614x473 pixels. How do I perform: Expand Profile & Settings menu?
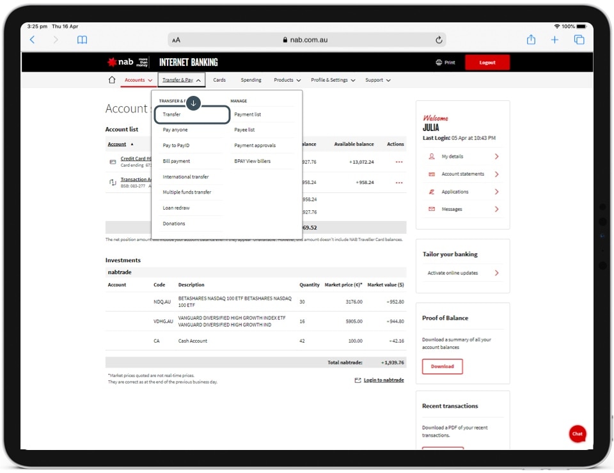click(333, 80)
